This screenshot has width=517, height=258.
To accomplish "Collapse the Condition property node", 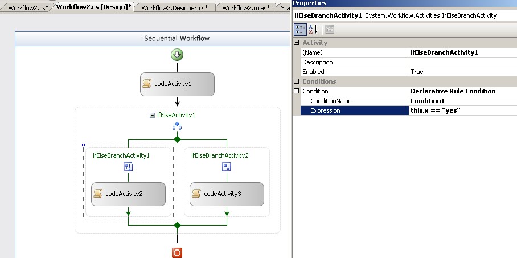I will (297, 91).
